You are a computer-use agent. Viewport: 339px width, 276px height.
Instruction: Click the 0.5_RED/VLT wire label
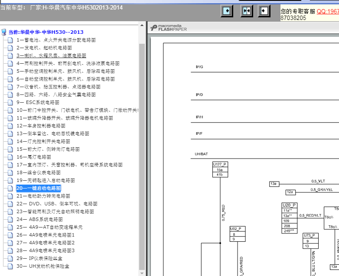310,215
